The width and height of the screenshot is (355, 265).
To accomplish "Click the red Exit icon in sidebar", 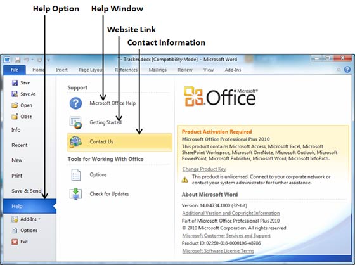I will pos(15,242).
